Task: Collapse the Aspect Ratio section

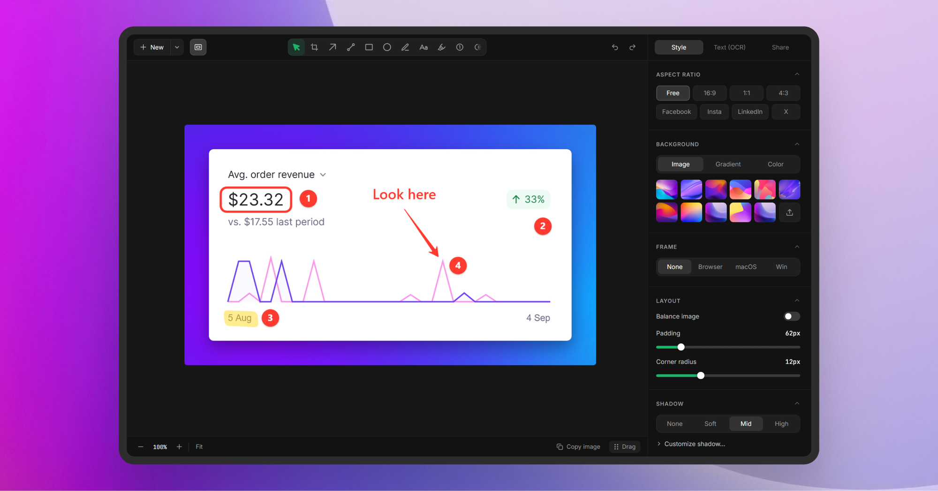Action: (797, 75)
